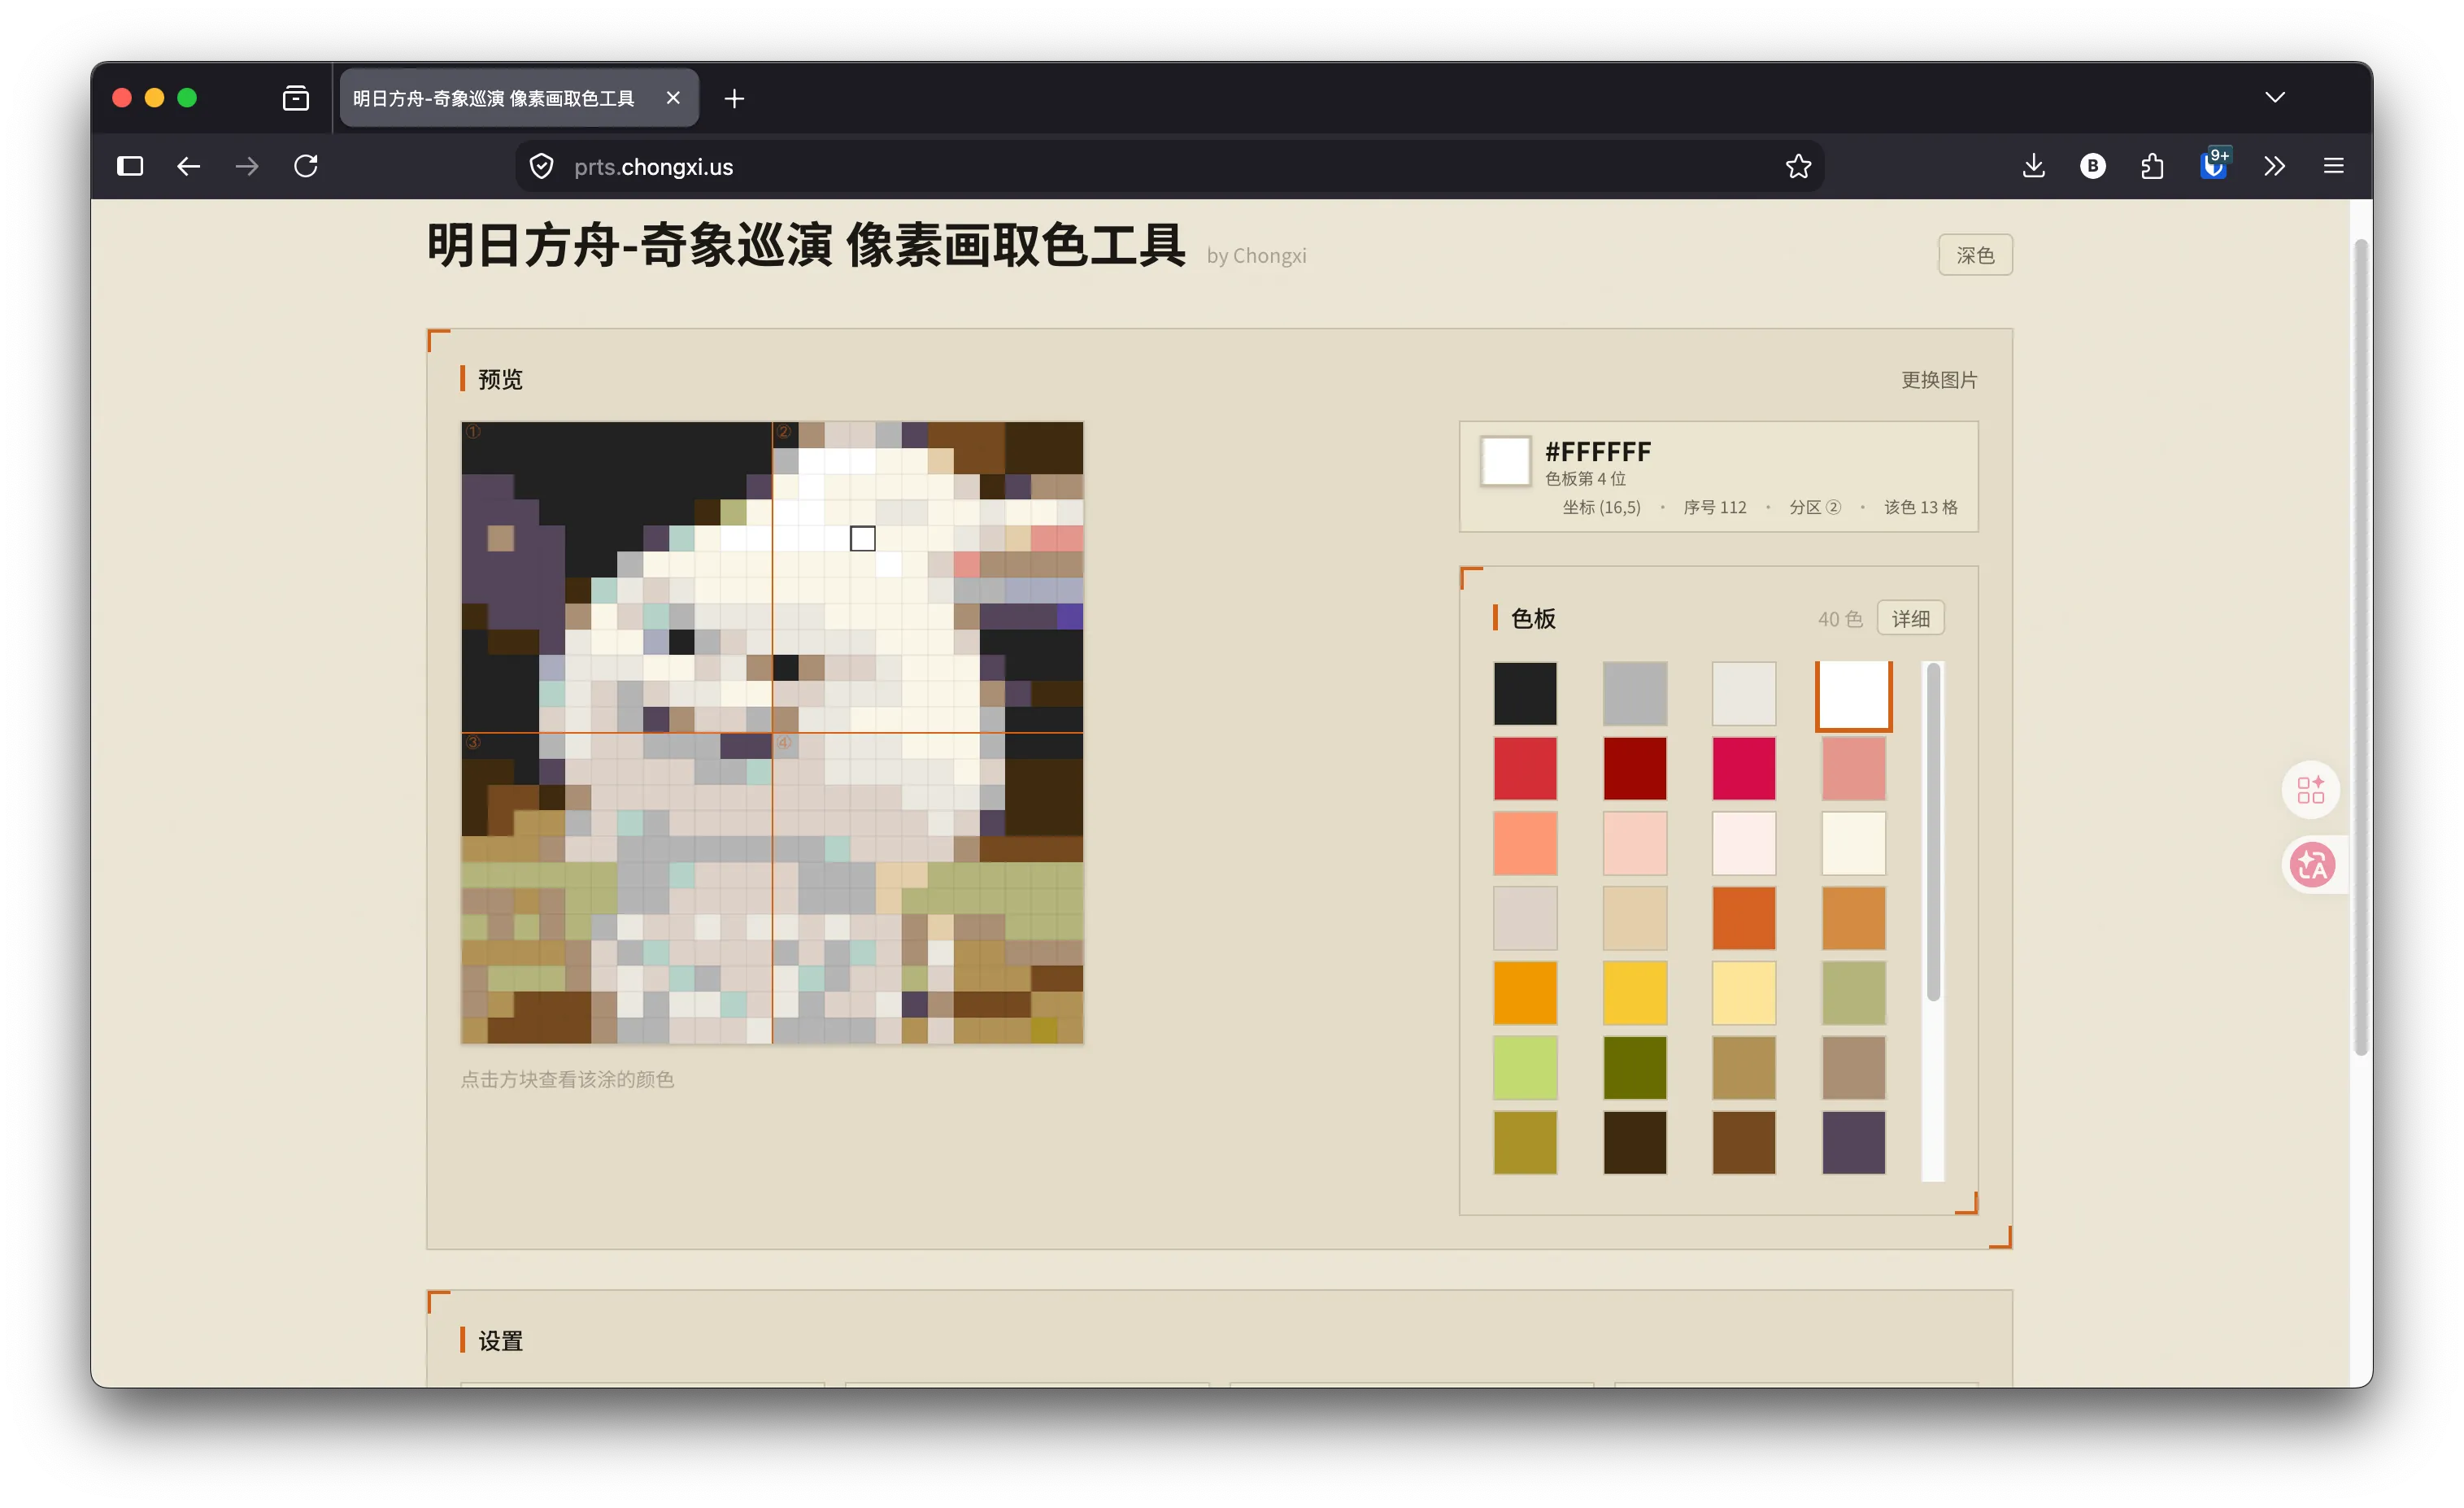
Task: Select the dark brown palette swatch
Action: tap(1634, 1142)
